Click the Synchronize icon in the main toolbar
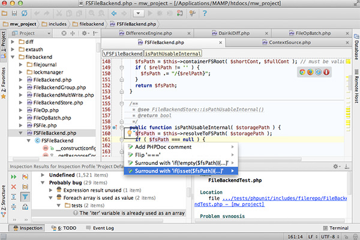The width and height of the screenshot is (360, 240). (x=25, y=13)
